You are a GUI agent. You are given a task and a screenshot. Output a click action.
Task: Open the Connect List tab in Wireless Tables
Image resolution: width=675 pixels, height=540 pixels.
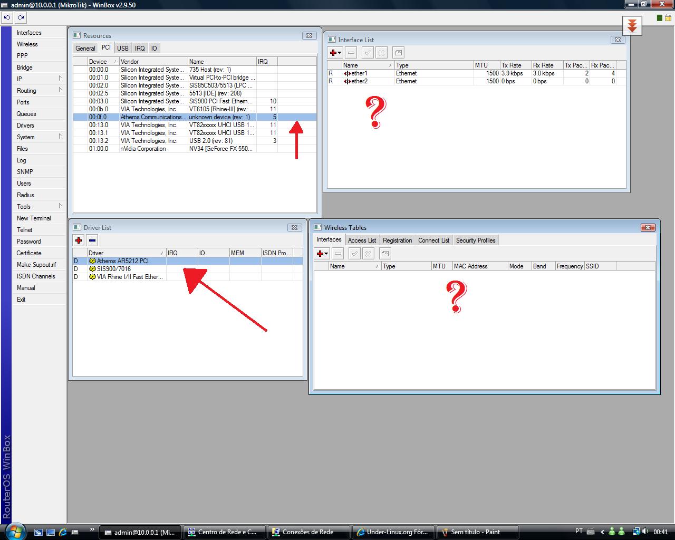[x=434, y=240]
